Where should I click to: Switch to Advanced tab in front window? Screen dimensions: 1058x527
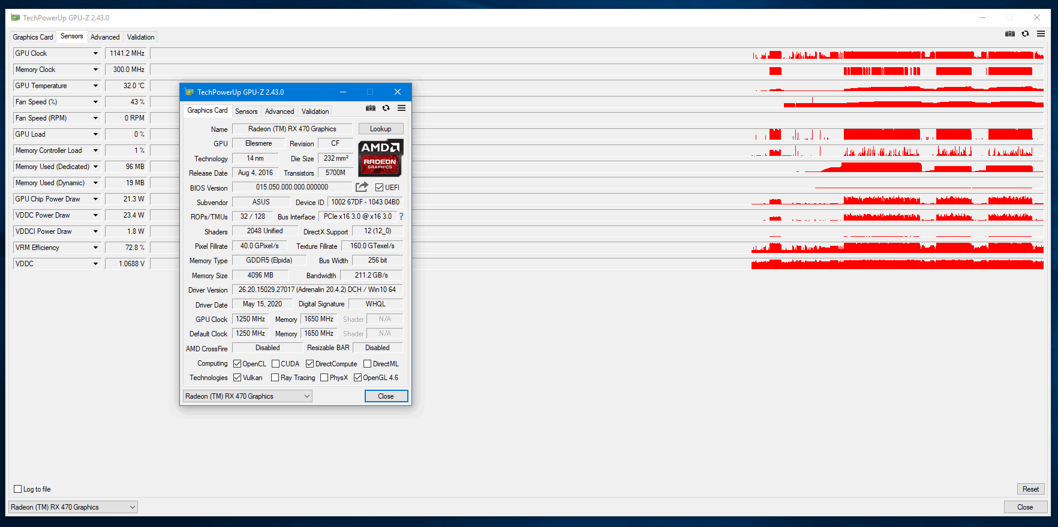[x=279, y=112]
